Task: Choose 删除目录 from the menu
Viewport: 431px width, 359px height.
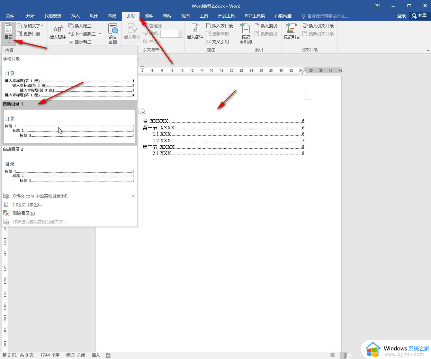Action: point(70,213)
